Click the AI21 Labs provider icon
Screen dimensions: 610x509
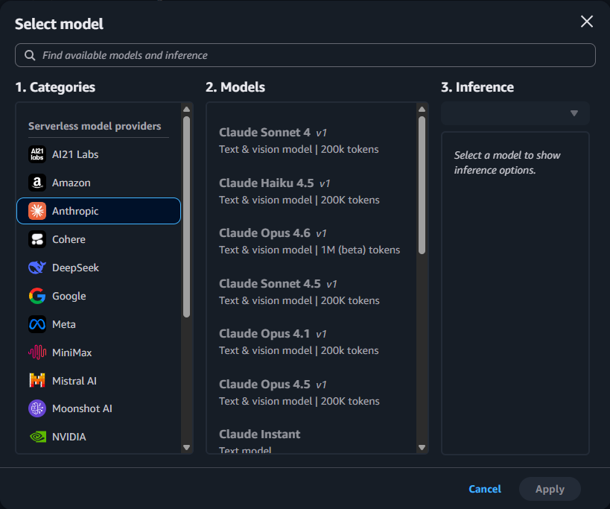(37, 154)
